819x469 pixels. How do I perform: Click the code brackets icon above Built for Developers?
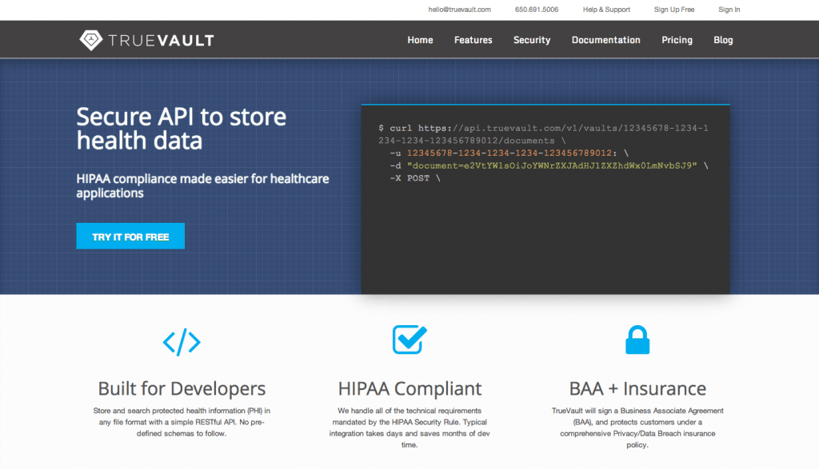click(x=182, y=342)
